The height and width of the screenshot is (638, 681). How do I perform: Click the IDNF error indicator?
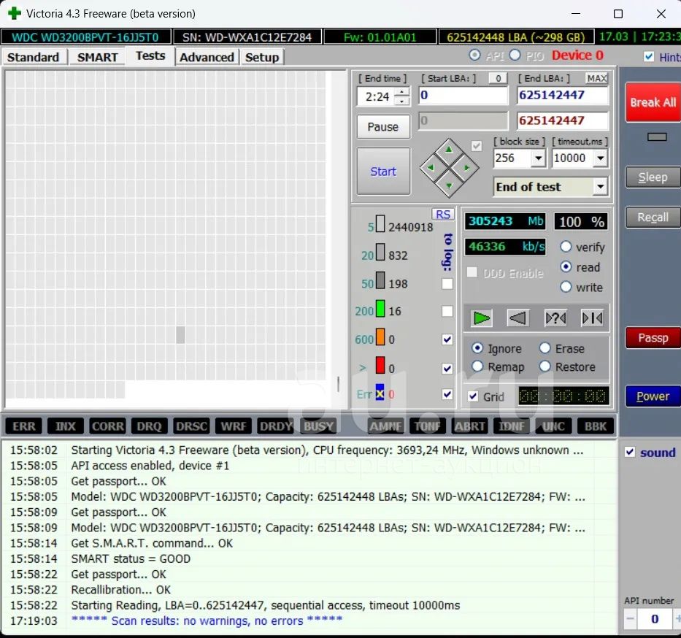point(511,426)
